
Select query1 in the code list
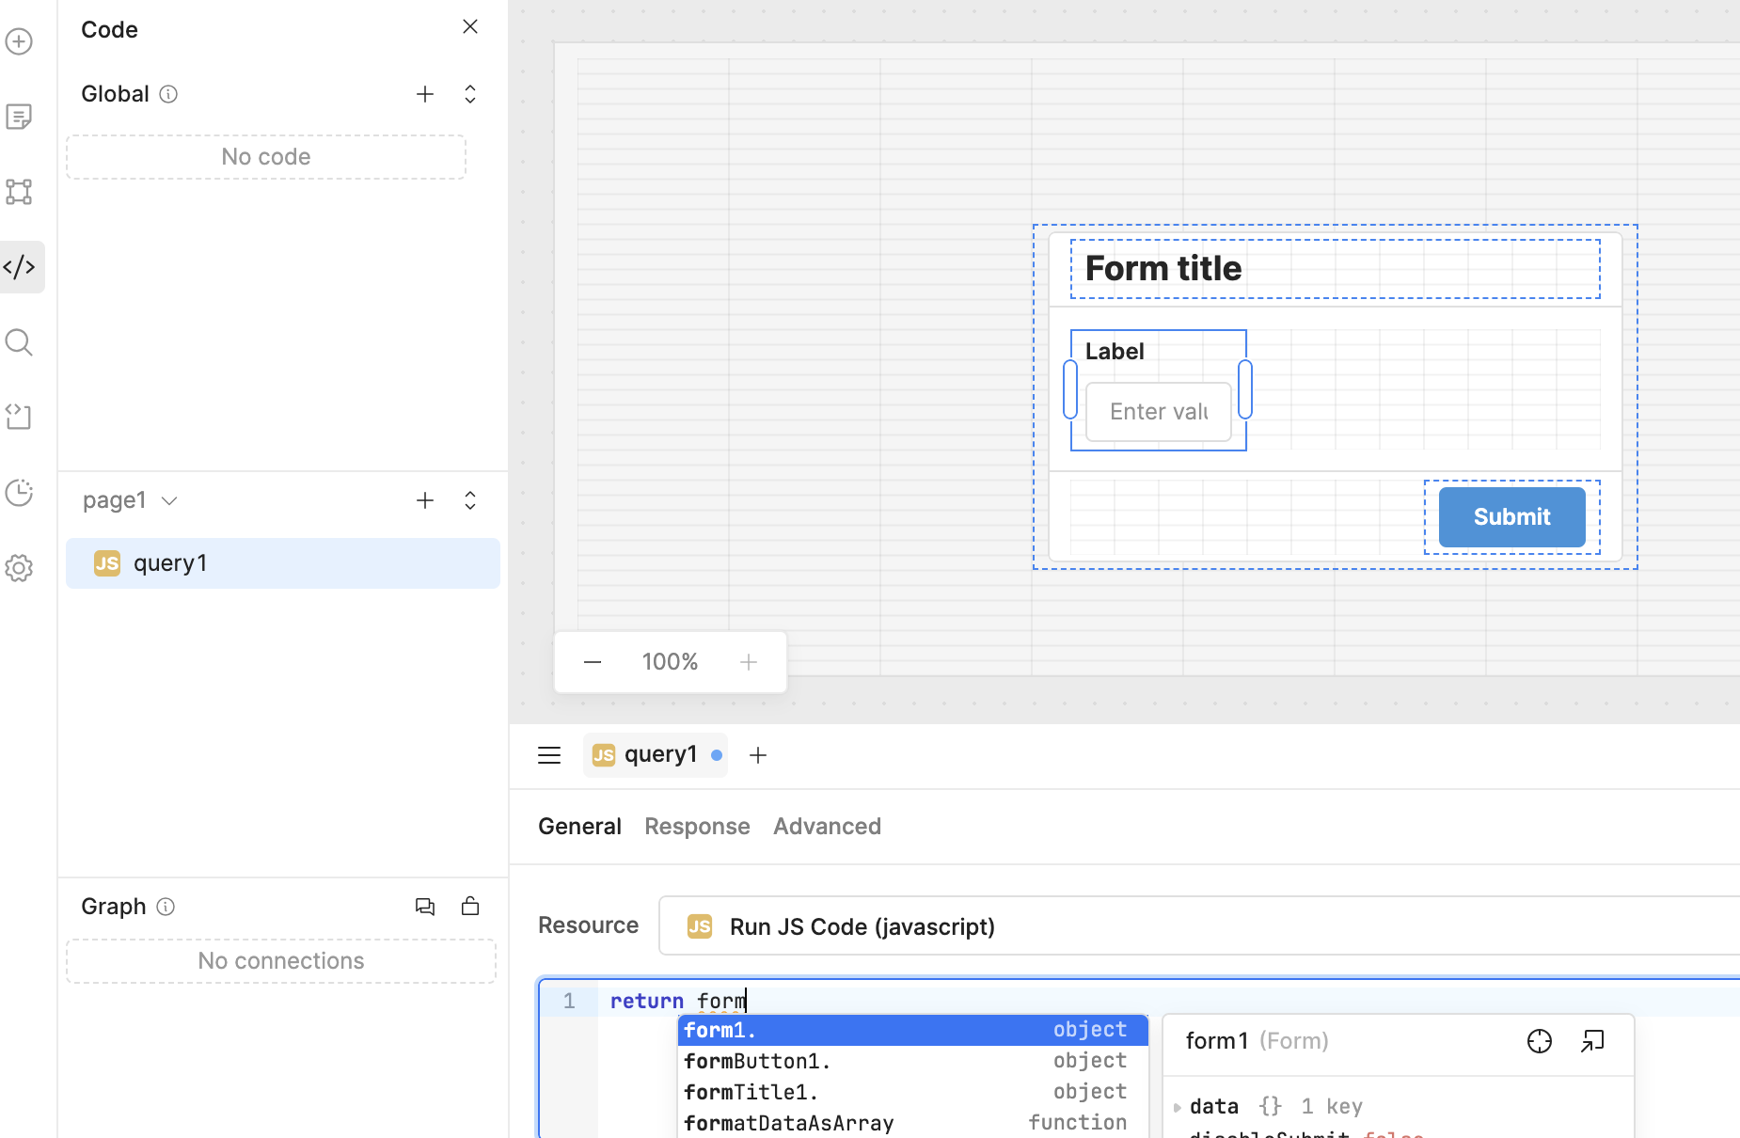(x=283, y=563)
